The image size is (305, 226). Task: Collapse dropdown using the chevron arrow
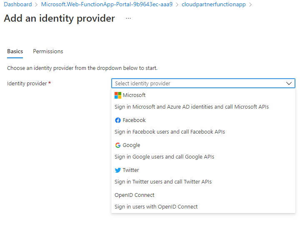[289, 83]
